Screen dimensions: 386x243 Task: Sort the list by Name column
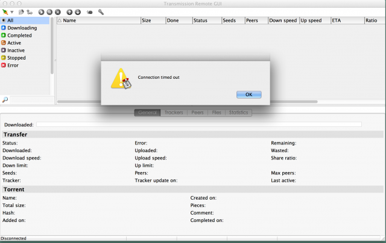tap(99, 20)
